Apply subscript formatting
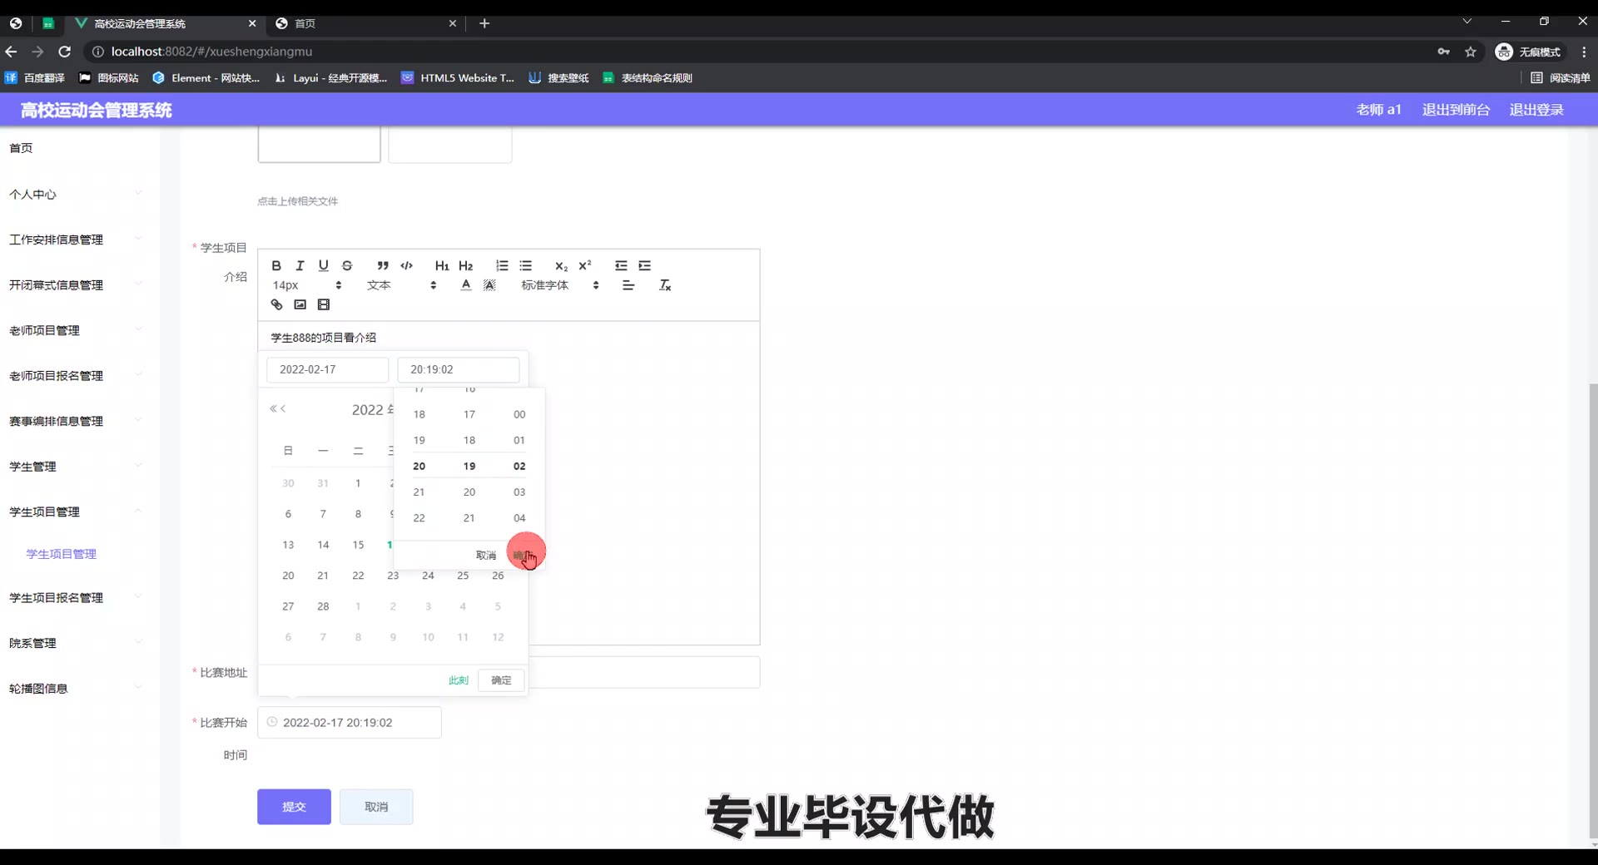Screen dimensions: 1598x865 (561, 265)
